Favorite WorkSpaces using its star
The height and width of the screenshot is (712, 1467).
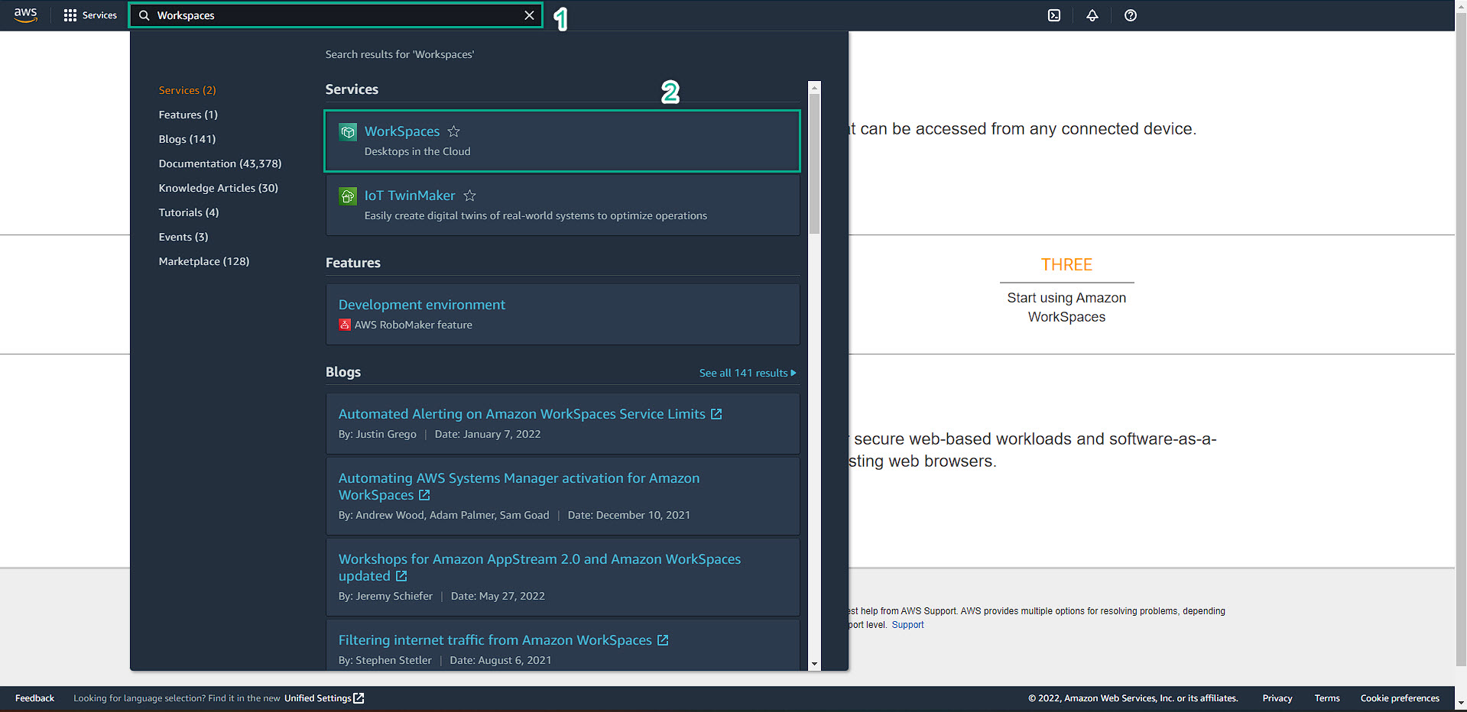tap(453, 131)
